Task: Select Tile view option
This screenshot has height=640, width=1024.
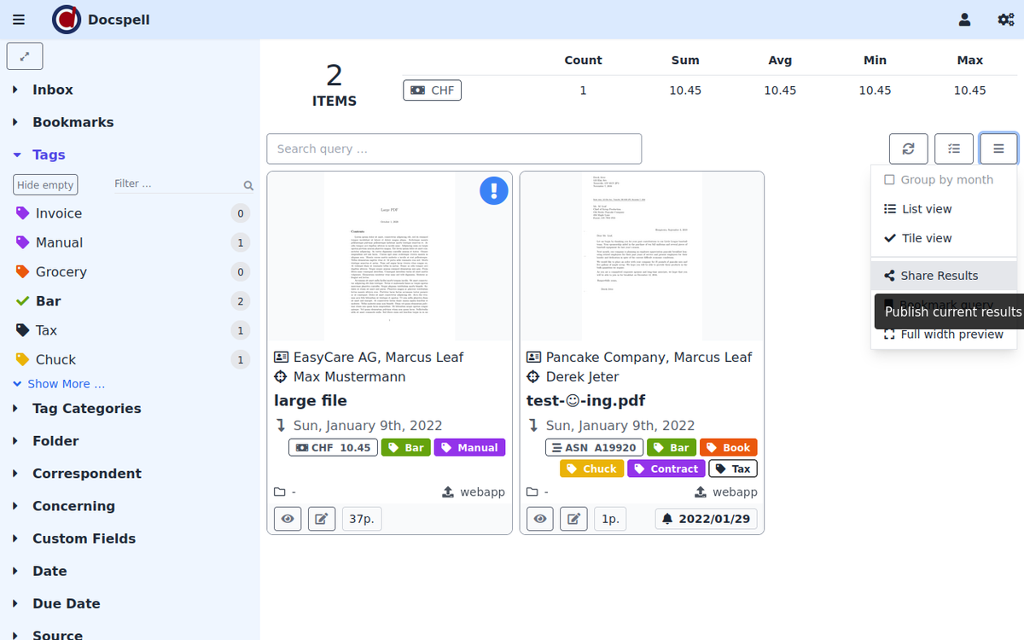Action: (x=926, y=238)
